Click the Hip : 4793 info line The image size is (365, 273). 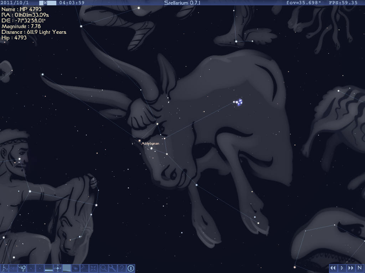point(14,38)
